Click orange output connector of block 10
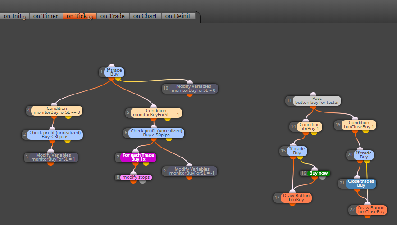 (190, 94)
